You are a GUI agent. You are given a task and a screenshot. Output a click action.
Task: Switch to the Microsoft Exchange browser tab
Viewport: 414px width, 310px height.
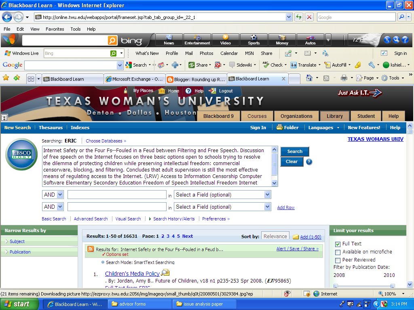pyautogui.click(x=134, y=79)
